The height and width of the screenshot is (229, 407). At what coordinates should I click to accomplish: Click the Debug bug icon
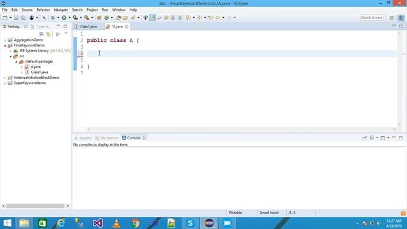[x=53, y=18]
